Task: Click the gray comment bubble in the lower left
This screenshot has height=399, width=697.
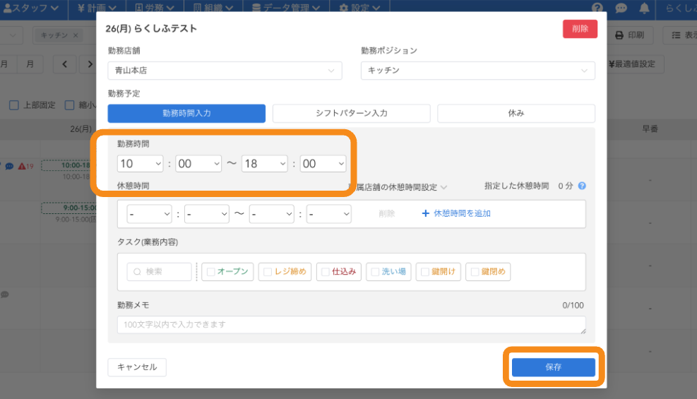Action: pyautogui.click(x=5, y=294)
